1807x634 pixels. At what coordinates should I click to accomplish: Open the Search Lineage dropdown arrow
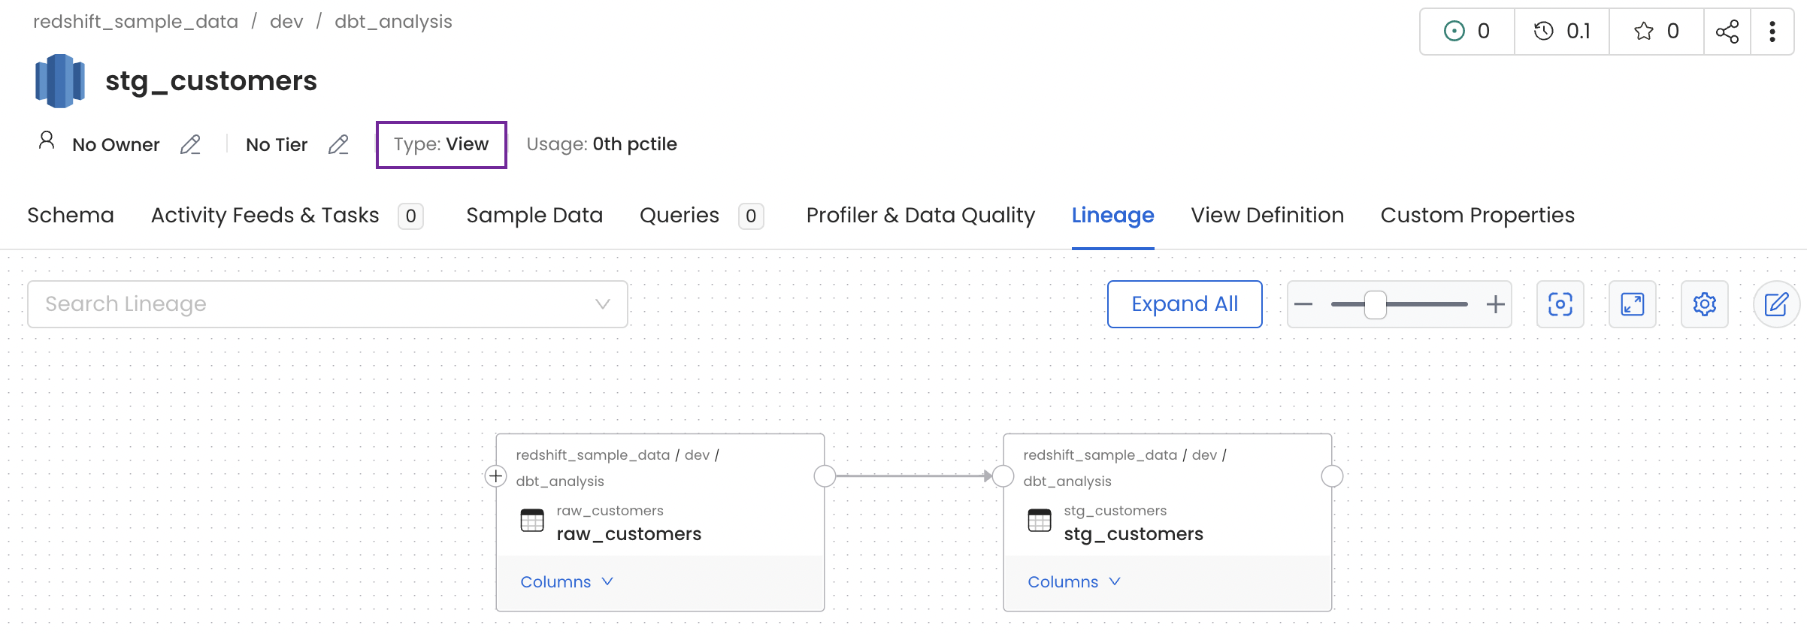click(x=602, y=304)
